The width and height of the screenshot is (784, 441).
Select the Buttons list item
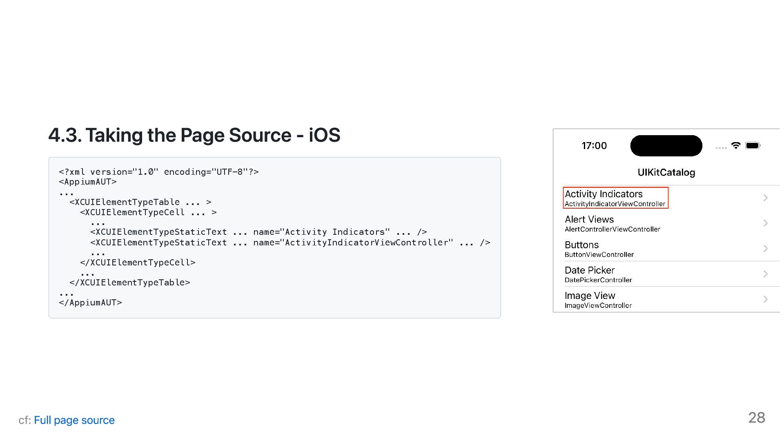coord(599,249)
